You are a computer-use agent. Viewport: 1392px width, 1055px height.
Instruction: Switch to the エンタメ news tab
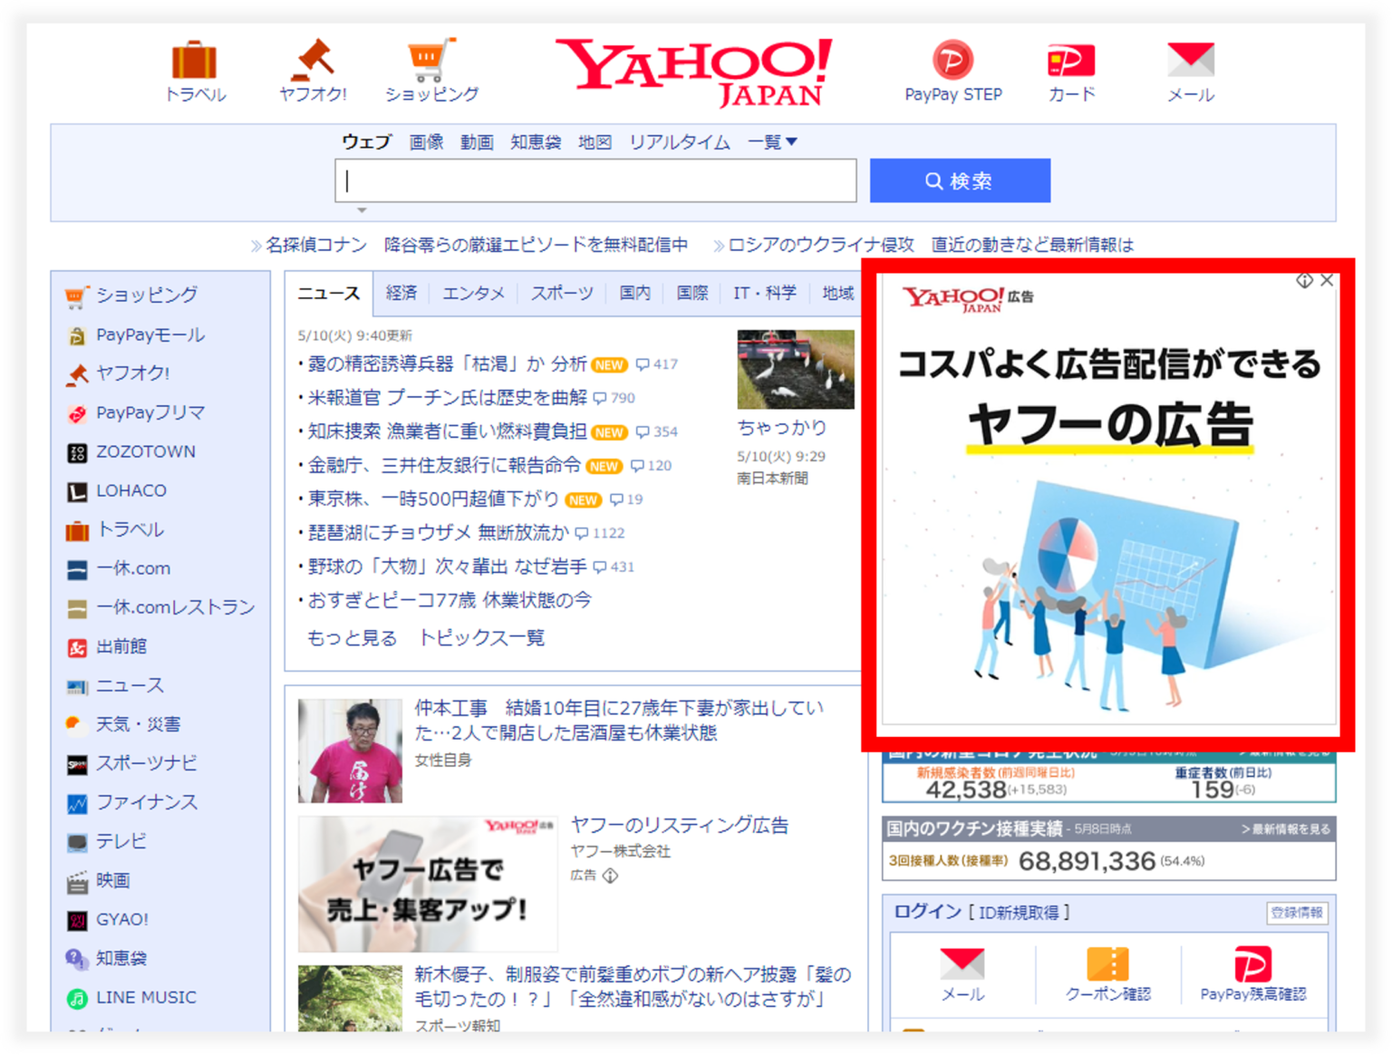tap(472, 292)
